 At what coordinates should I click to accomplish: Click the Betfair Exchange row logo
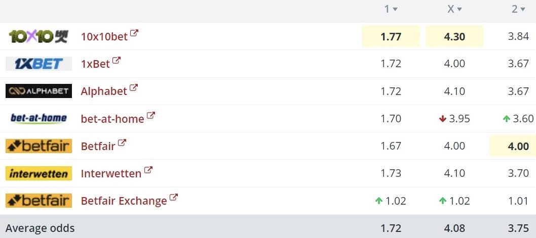point(39,201)
